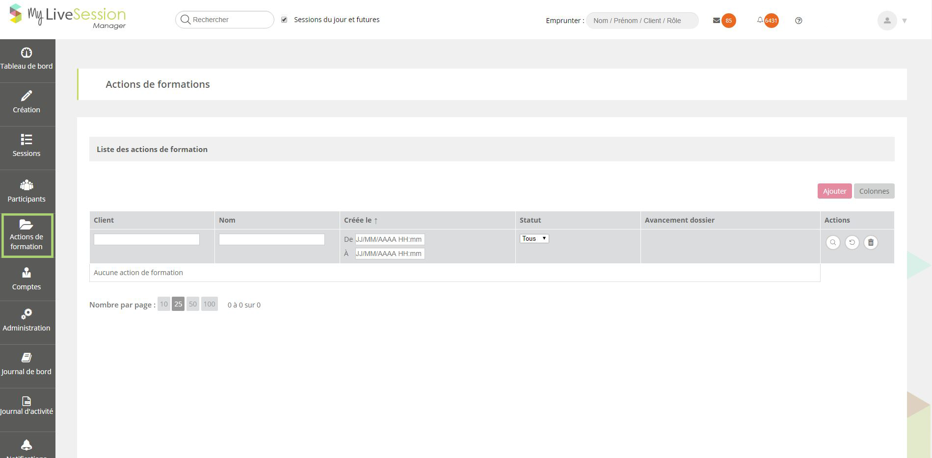The image size is (932, 458).
Task: Click the Client filter field
Action: tap(147, 239)
